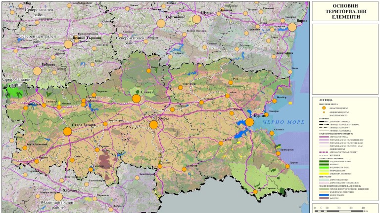This screenshot has height=213, width=380.
Task: Click the Варна city circle
Action: [x=292, y=27]
